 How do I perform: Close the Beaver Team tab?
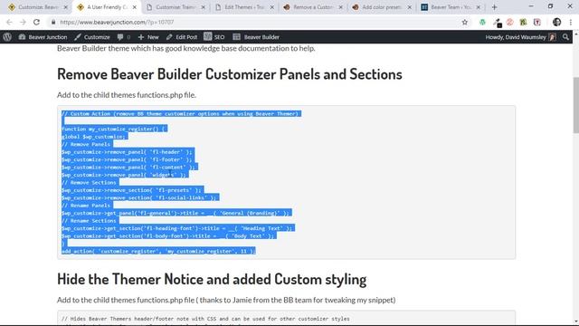click(x=479, y=7)
